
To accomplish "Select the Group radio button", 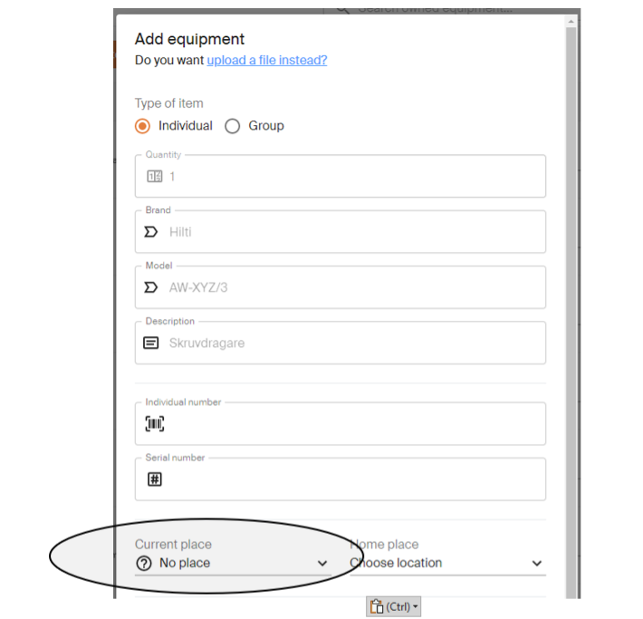I will pyautogui.click(x=232, y=126).
